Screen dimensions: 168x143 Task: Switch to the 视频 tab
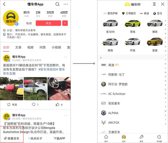tap(30, 47)
